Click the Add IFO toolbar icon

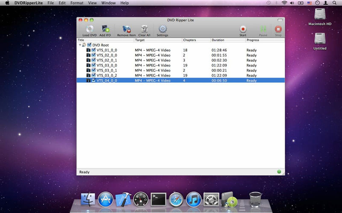[105, 29]
